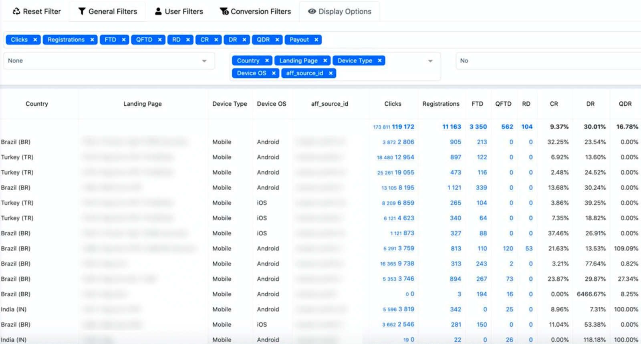
Task: Open the dropdown showing No
Action: (548, 61)
